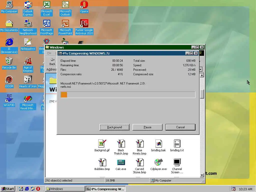Launch Microsoft Outlook shortcut
This screenshot has width=256, height=192.
pyautogui.click(x=65, y=8)
